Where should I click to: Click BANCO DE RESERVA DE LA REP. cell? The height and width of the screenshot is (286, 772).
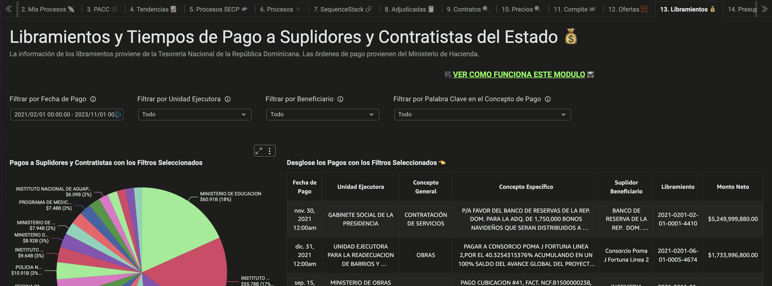(x=626, y=219)
